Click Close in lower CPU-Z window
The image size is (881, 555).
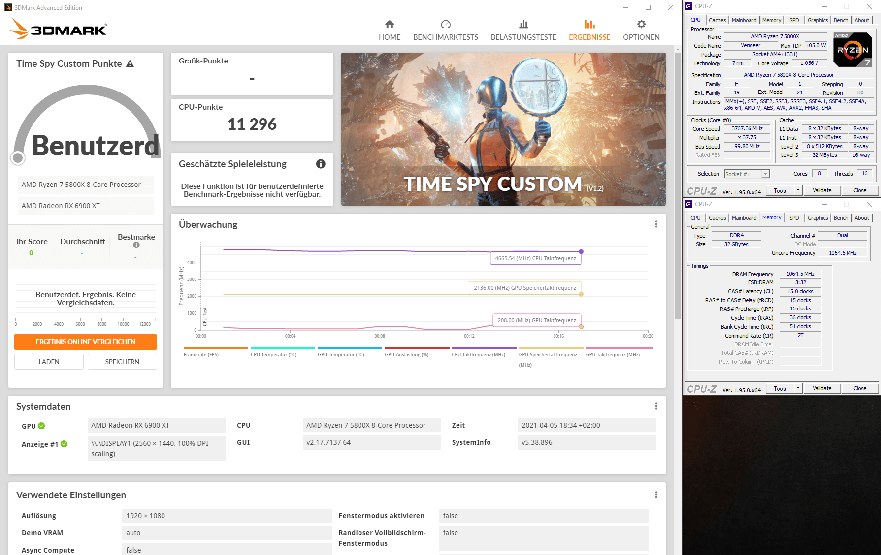click(x=860, y=388)
